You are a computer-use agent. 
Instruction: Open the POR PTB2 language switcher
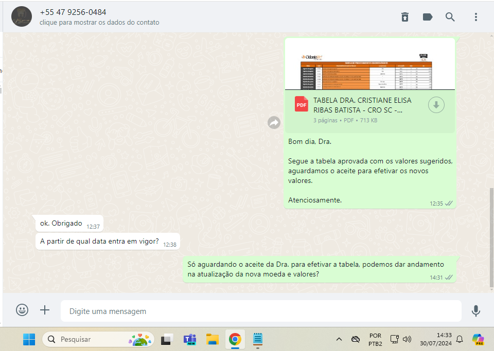(375, 340)
